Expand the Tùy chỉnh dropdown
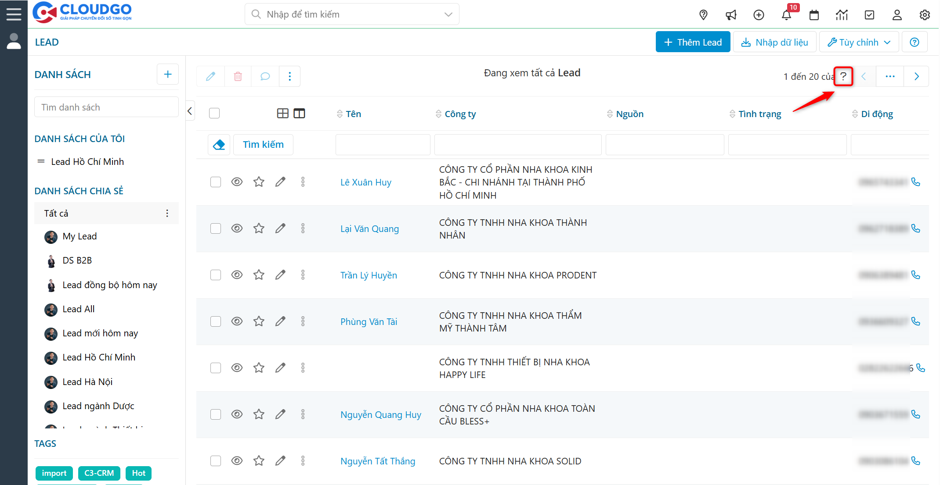This screenshot has width=940, height=485. (859, 42)
